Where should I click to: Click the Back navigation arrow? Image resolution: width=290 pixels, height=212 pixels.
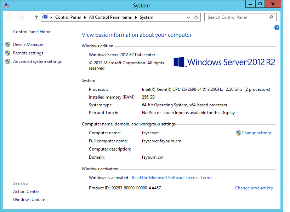[10, 17]
